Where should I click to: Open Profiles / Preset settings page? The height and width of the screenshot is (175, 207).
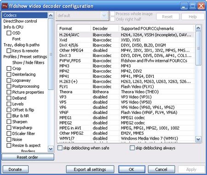point(25,56)
